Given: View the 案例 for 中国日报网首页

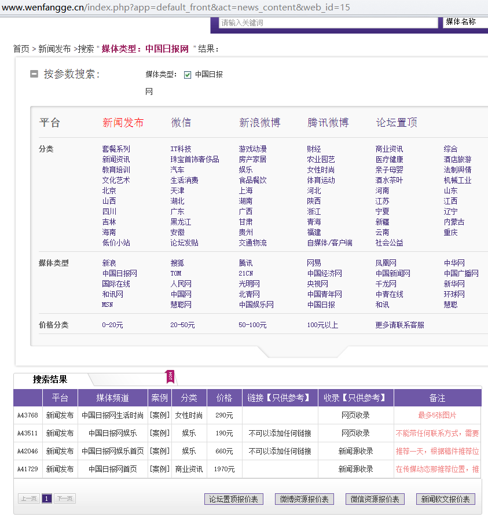Looking at the screenshot, I should 159,470.
